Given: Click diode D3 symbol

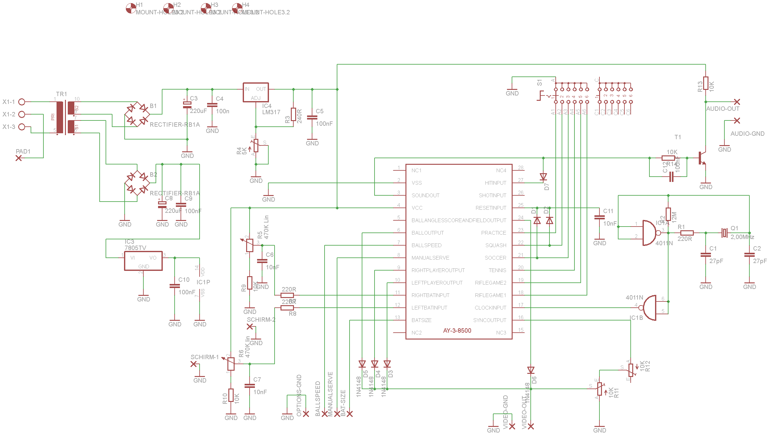Looking at the screenshot, I should click(x=387, y=364).
